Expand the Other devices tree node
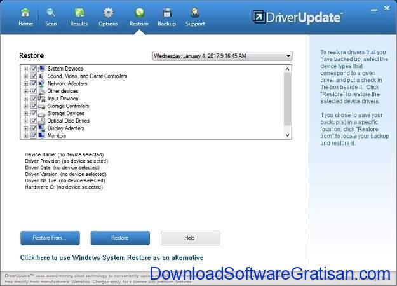Image resolution: width=397 pixels, height=286 pixels. click(x=25, y=91)
